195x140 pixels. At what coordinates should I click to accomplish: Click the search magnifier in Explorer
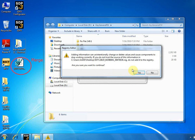(181, 25)
